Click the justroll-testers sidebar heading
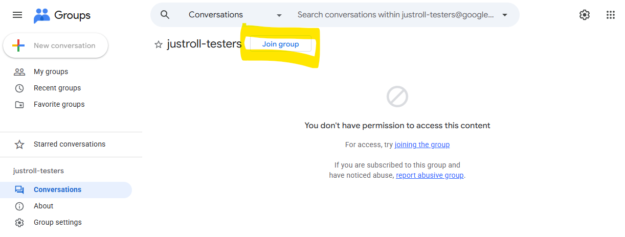The width and height of the screenshot is (625, 237). (38, 171)
